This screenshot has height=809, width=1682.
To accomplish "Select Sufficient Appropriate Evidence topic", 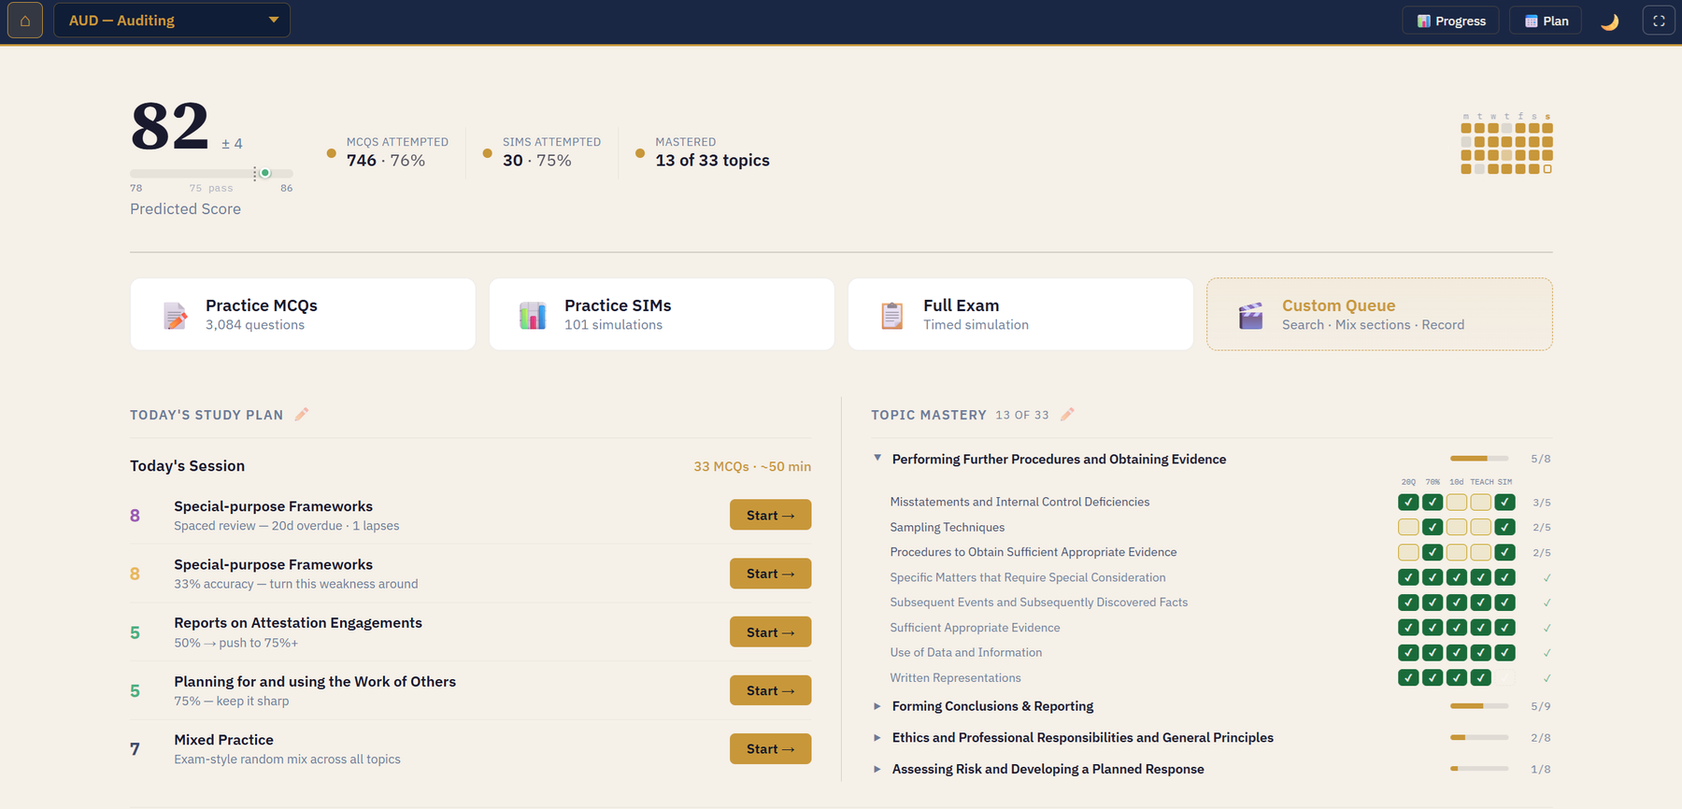I will pyautogui.click(x=975, y=628).
